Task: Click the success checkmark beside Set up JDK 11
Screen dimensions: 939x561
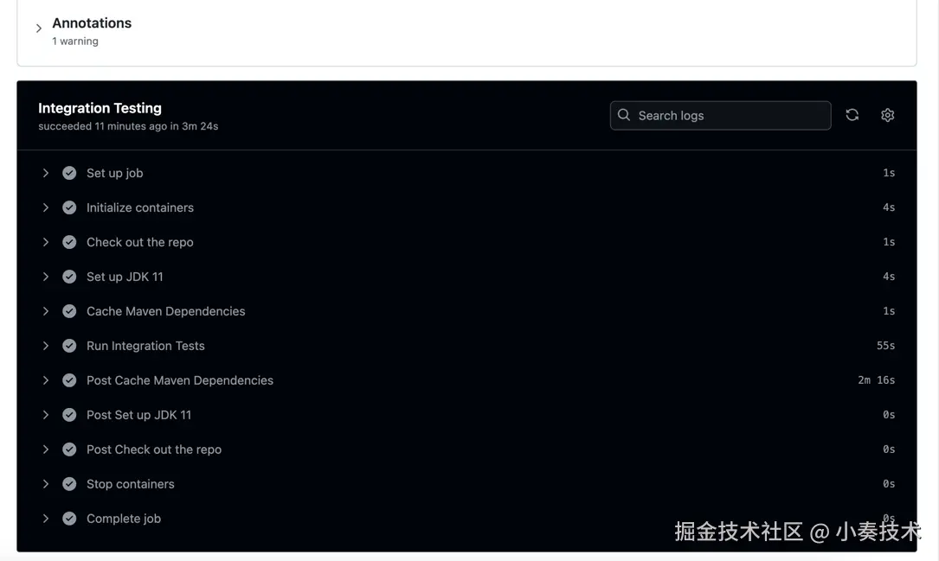Action: [x=69, y=277]
